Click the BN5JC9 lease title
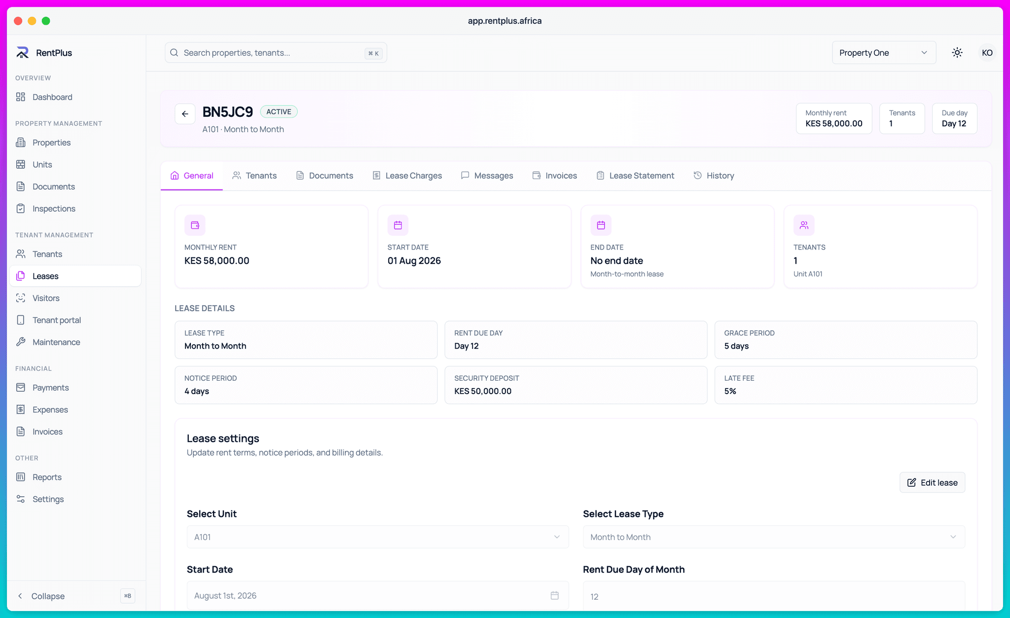Screen dimensions: 1010x618 coord(227,112)
